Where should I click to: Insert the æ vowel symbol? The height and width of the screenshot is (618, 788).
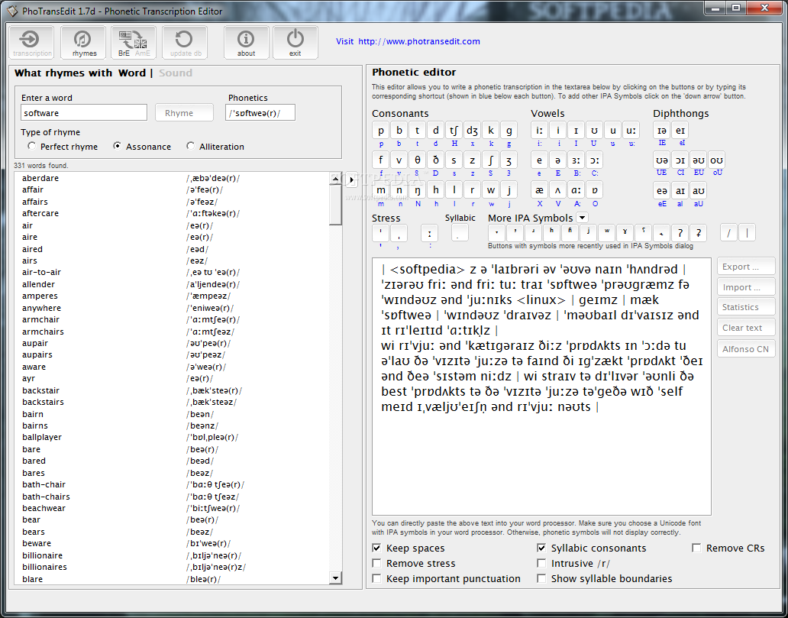pyautogui.click(x=539, y=190)
